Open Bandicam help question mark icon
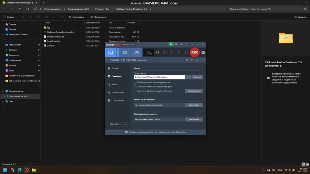Viewport: 310px width, 174px height. point(187,44)
